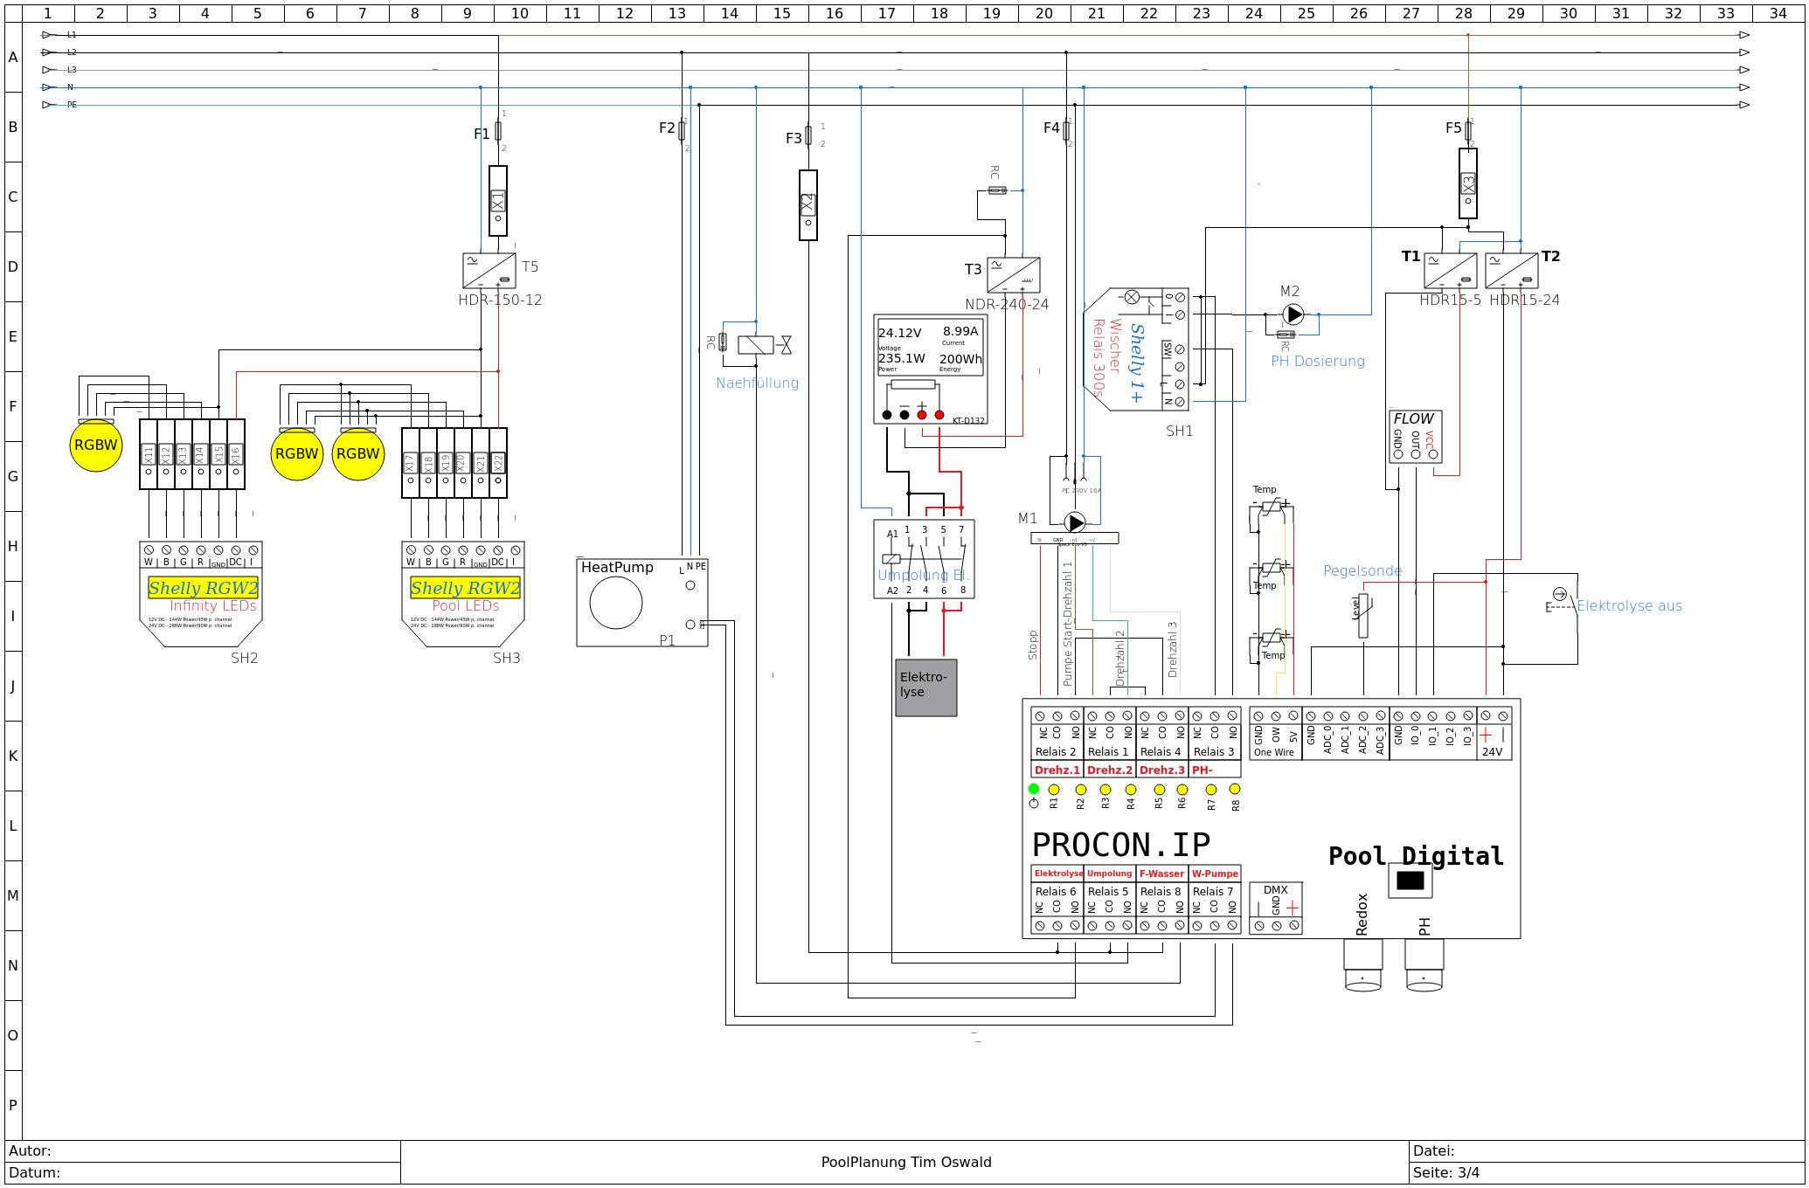Select the F4 fuse symbol

[x=1066, y=131]
